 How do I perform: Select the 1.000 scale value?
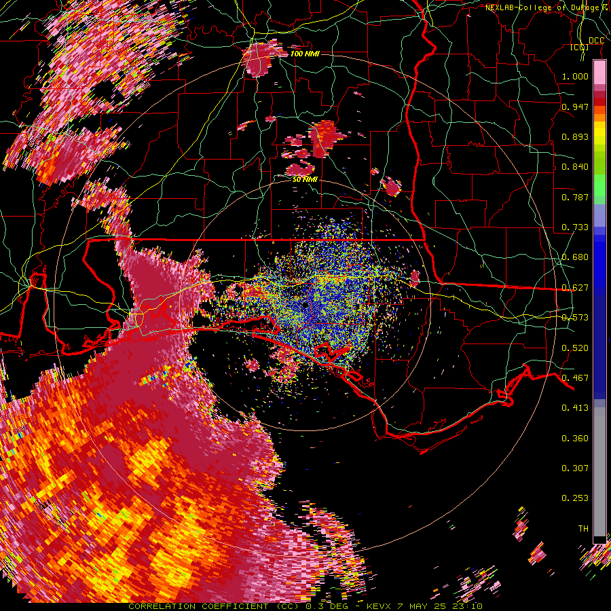(575, 76)
